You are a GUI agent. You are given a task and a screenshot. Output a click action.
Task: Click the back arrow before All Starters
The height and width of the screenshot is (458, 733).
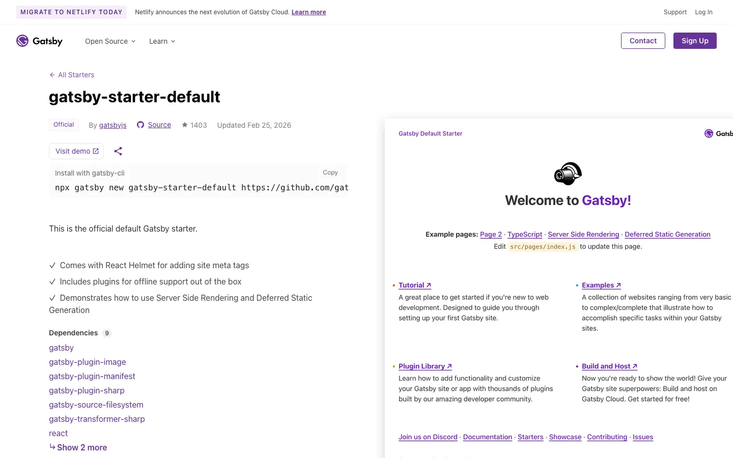click(x=52, y=75)
